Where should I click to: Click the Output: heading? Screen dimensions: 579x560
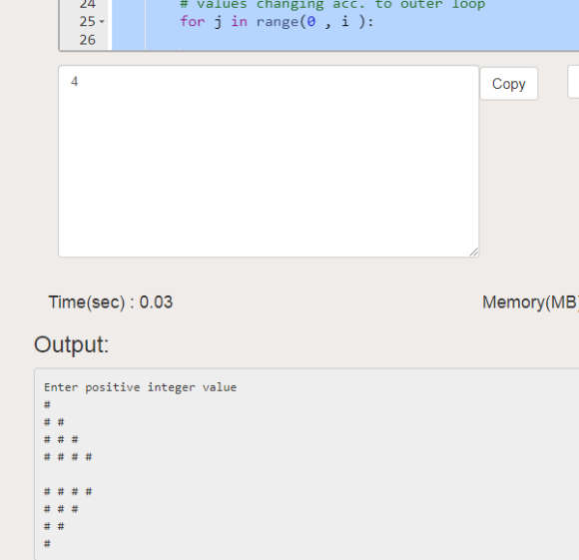point(71,344)
